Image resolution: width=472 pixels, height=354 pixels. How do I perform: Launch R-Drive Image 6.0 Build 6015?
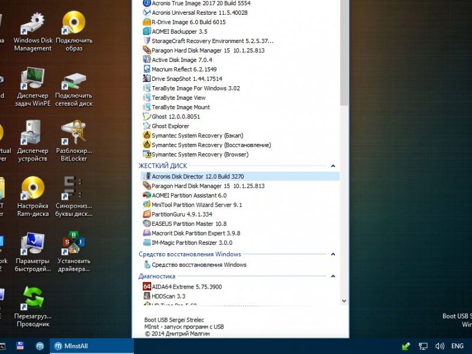184,22
